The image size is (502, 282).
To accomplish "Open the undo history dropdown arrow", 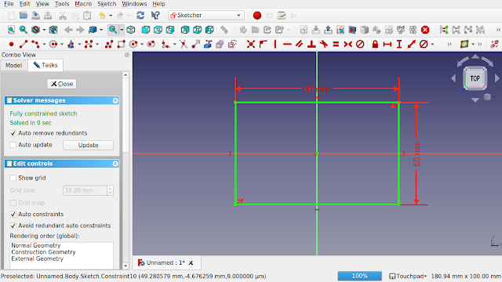I will coord(111,16).
